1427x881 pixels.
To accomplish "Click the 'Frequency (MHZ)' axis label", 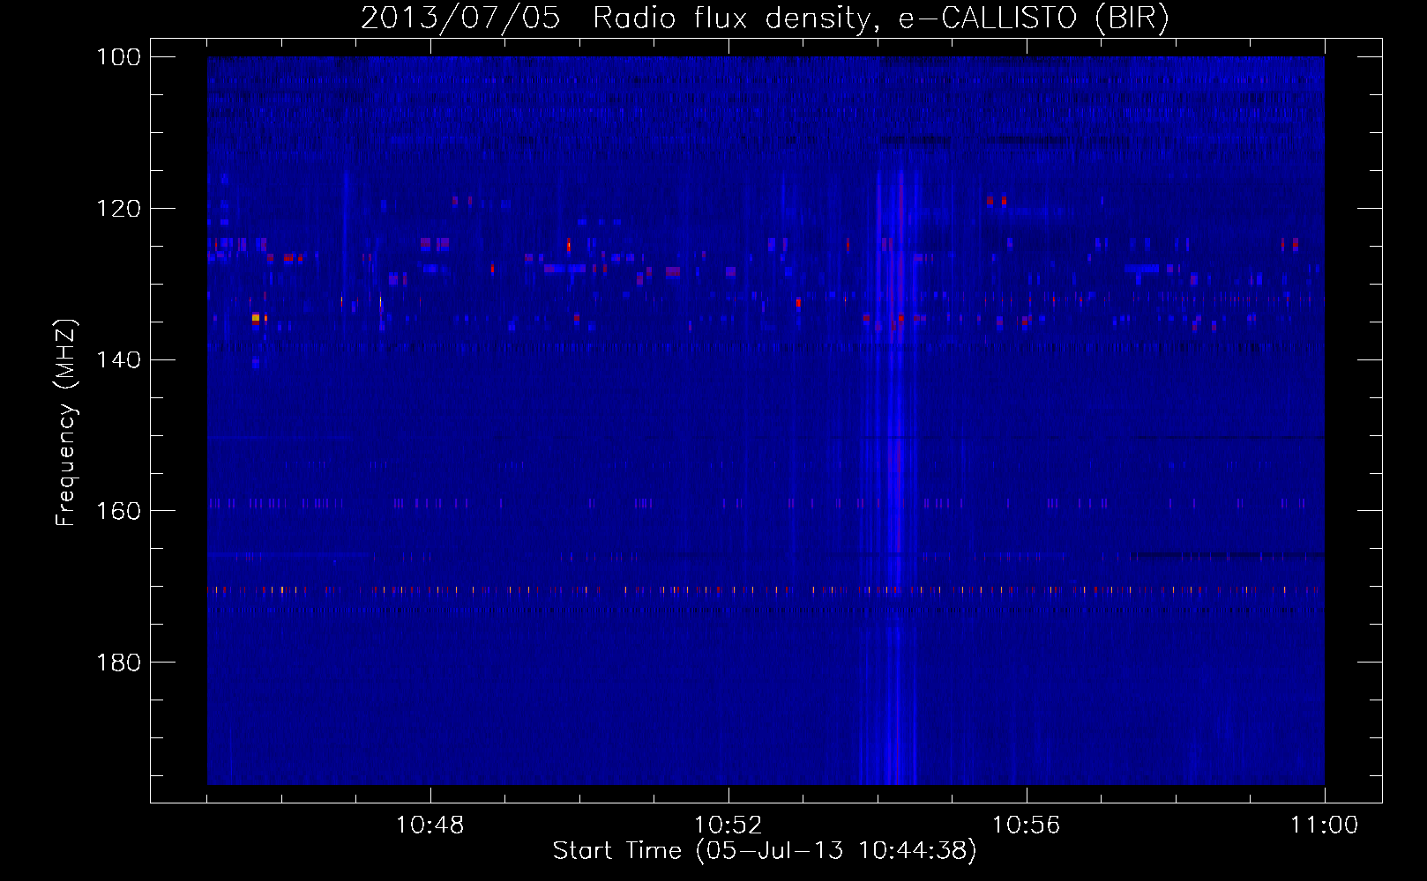I will click(x=66, y=423).
